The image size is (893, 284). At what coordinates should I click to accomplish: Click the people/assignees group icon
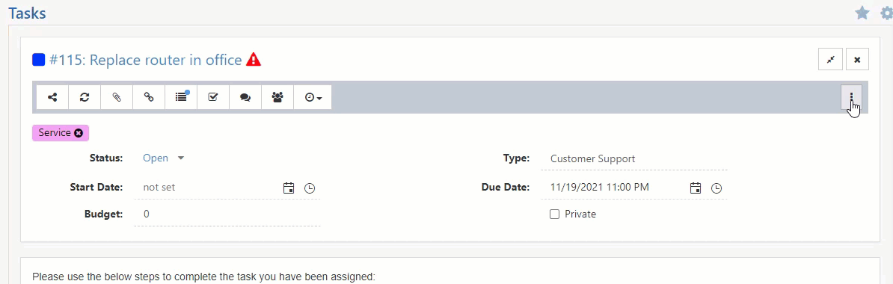(x=277, y=97)
